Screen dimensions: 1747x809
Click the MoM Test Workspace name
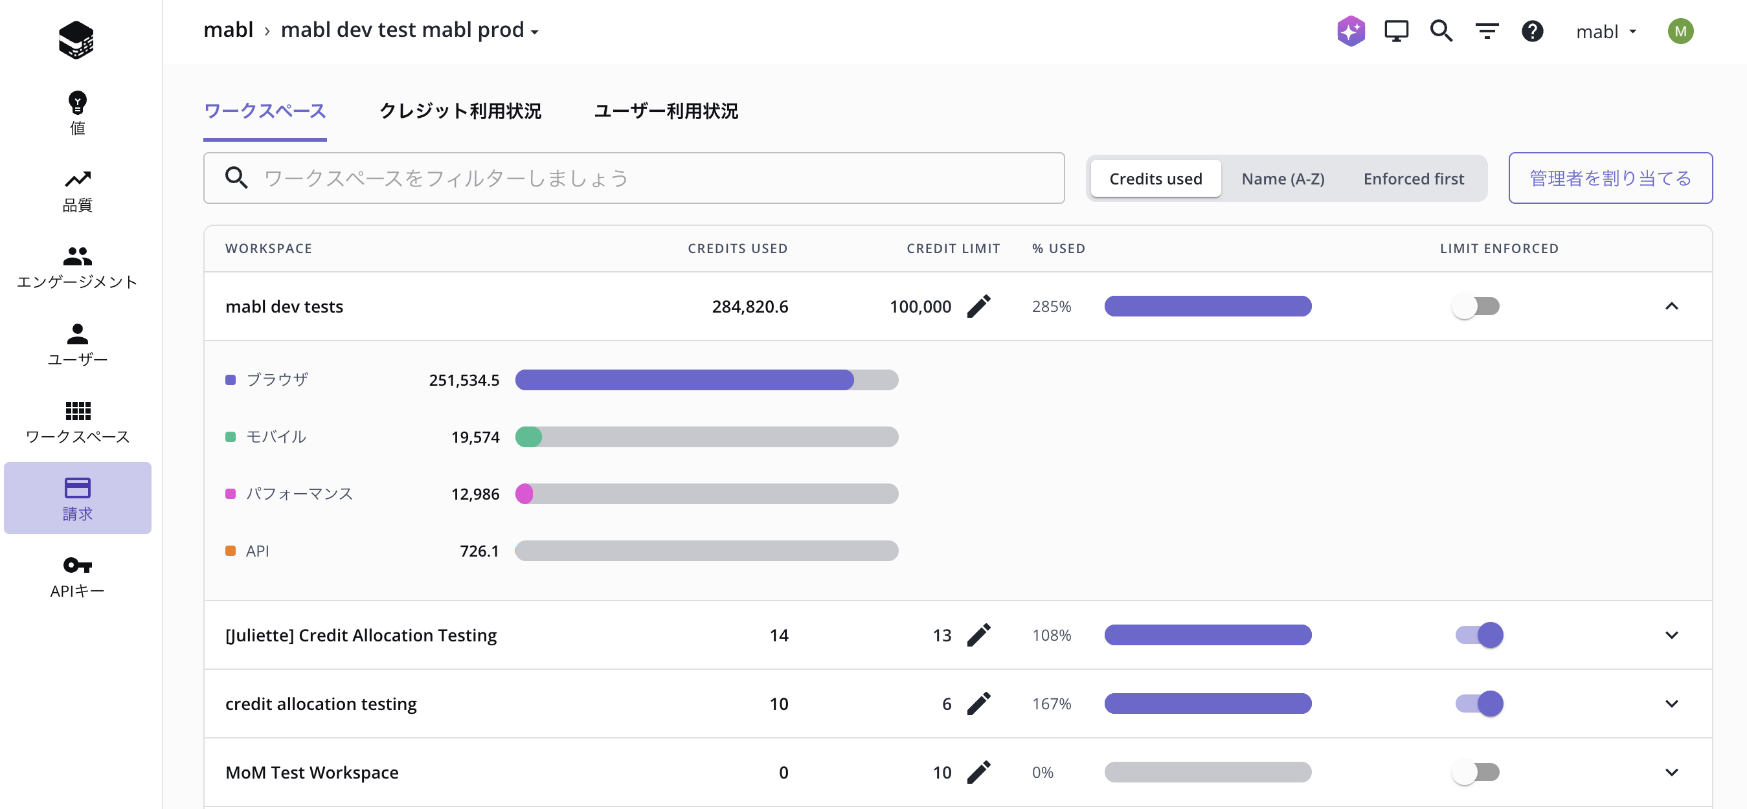click(312, 772)
